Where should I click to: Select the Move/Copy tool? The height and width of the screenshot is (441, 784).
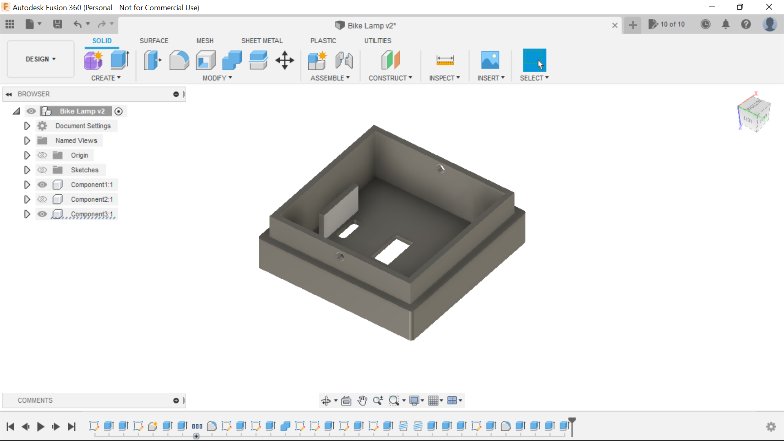[284, 60]
